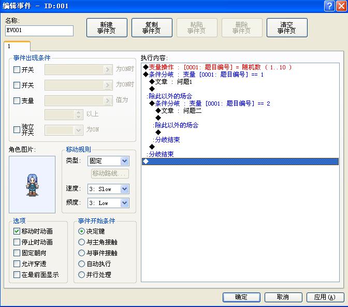Open the 速度 dropdown showing 3: Slow
The height and width of the screenshot is (307, 348).
point(108,189)
